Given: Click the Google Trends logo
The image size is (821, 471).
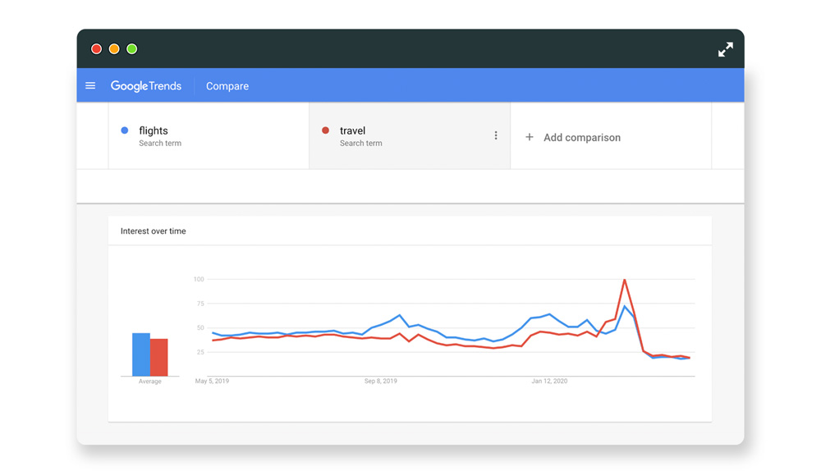Looking at the screenshot, I should [146, 86].
